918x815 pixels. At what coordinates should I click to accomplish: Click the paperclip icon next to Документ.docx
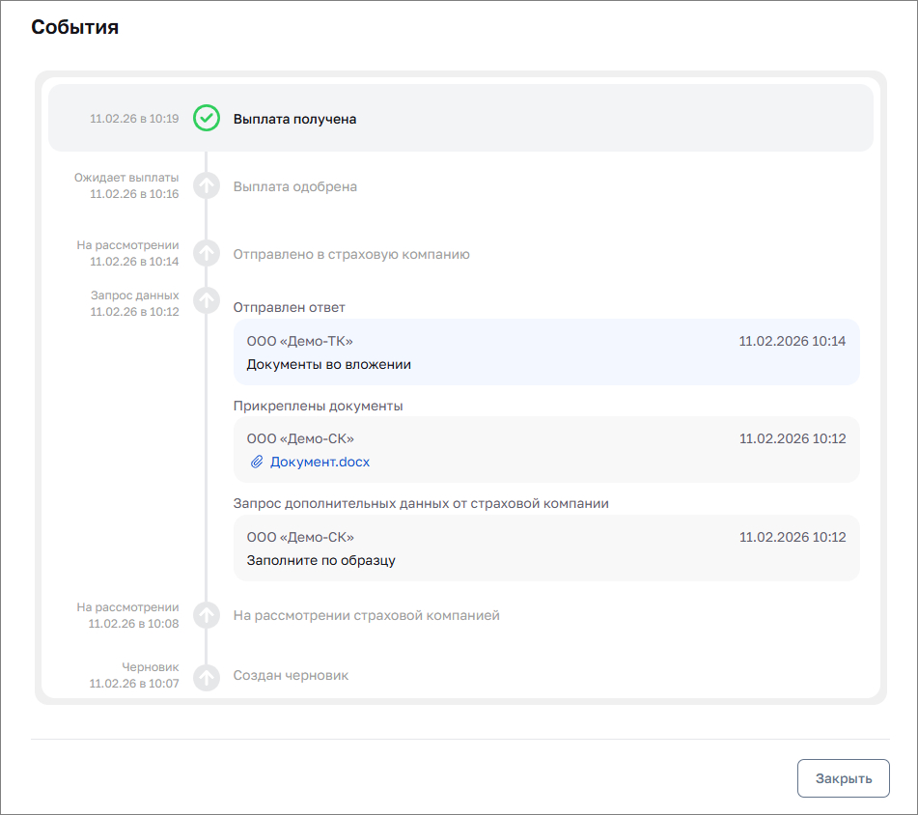pos(257,463)
